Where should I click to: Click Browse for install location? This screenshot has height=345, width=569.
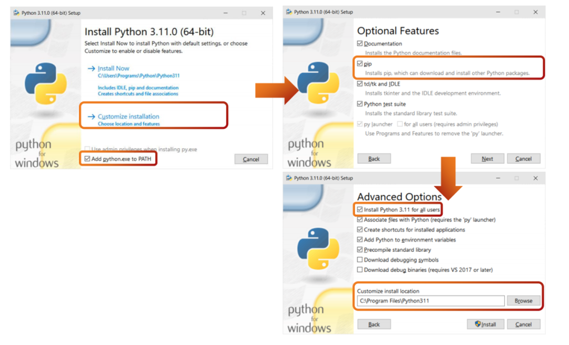coord(523,301)
